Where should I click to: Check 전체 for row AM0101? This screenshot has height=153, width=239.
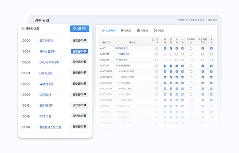click(x=157, y=54)
